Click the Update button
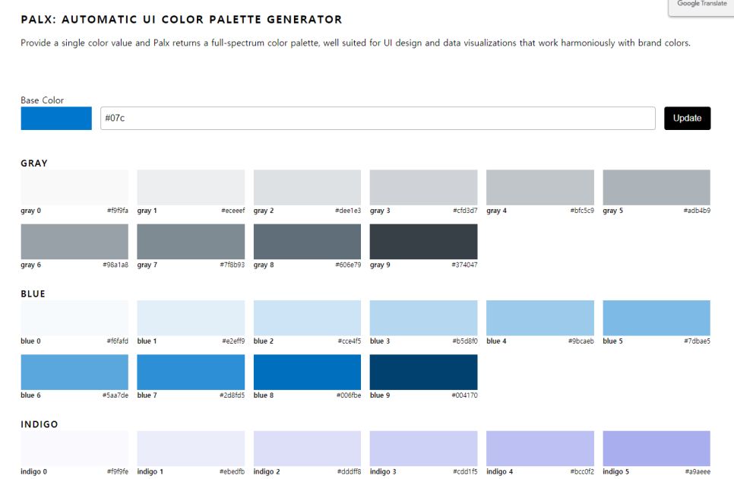Viewport: 734px width, 479px height. pos(687,119)
